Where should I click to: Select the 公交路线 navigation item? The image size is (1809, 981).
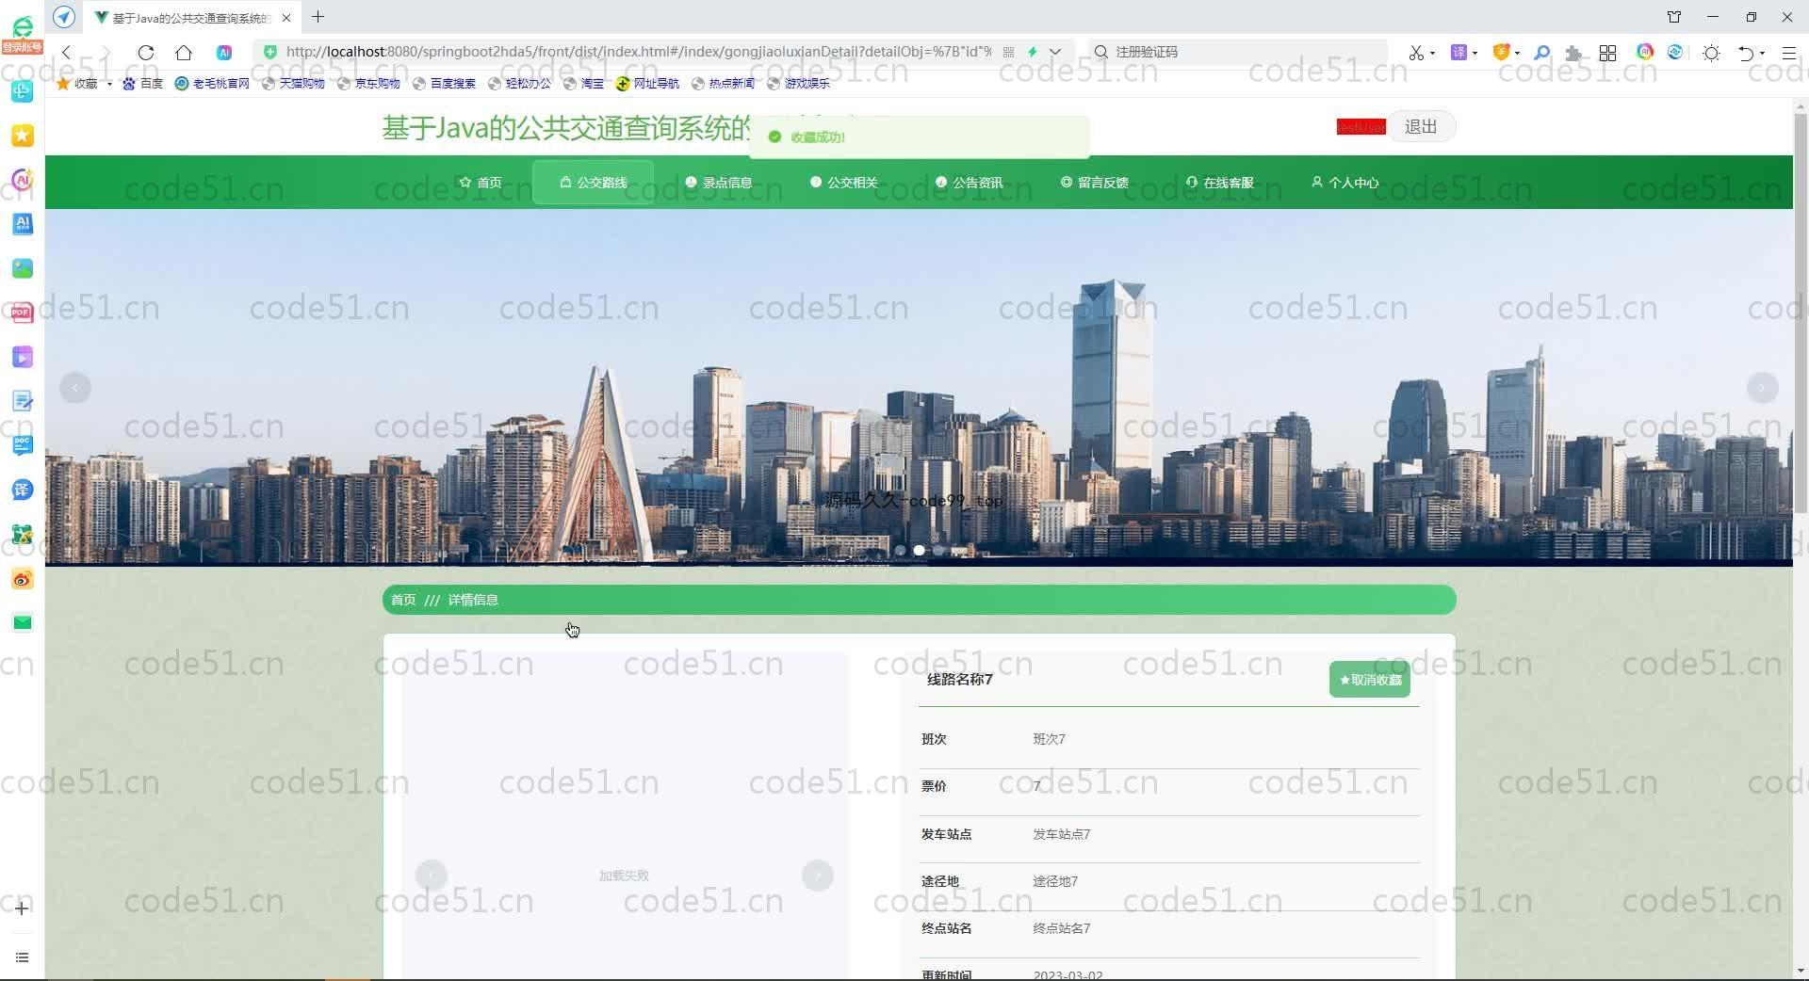594,183
